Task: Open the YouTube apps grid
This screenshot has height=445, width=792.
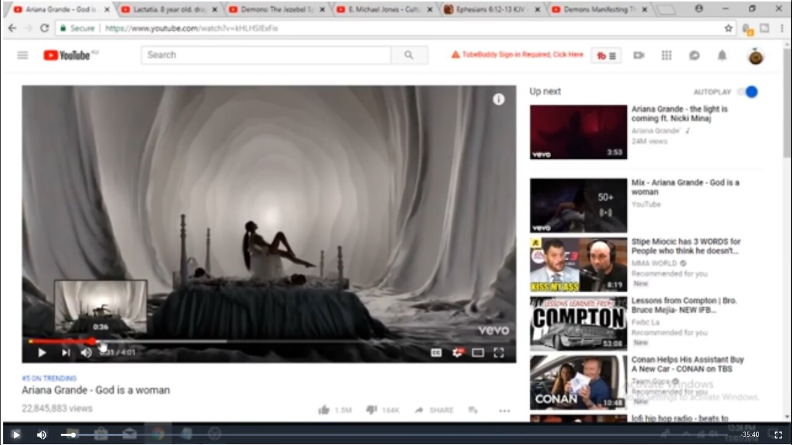Action: click(666, 55)
